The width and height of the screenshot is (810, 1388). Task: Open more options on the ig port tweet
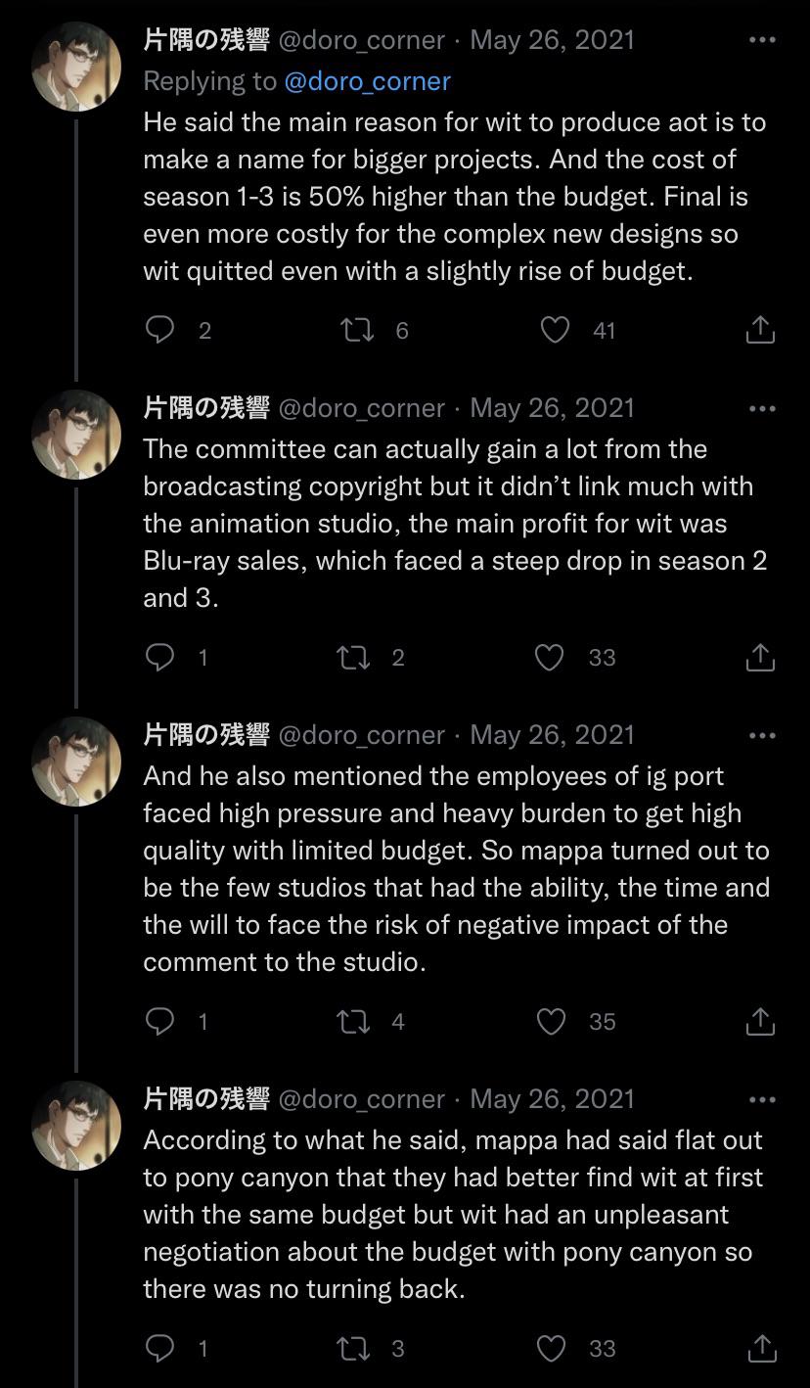click(761, 735)
